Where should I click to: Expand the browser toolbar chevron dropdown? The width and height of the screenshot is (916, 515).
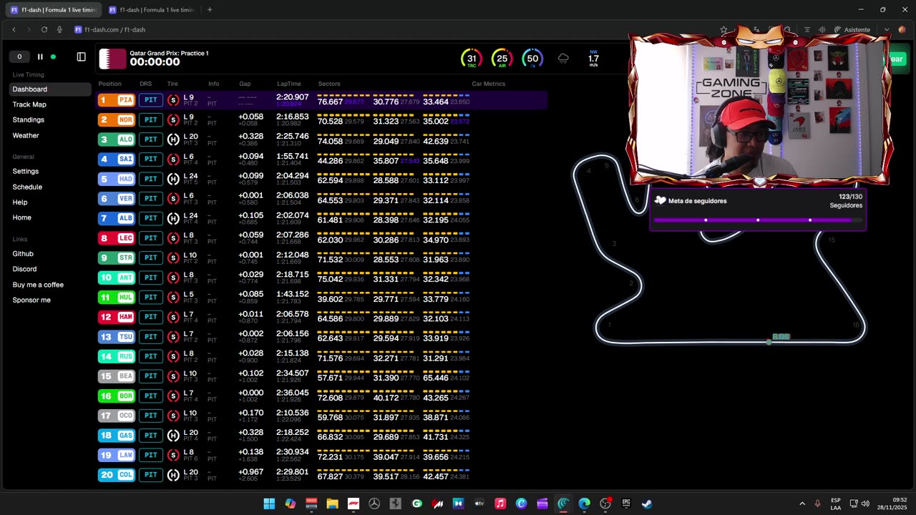(886, 30)
